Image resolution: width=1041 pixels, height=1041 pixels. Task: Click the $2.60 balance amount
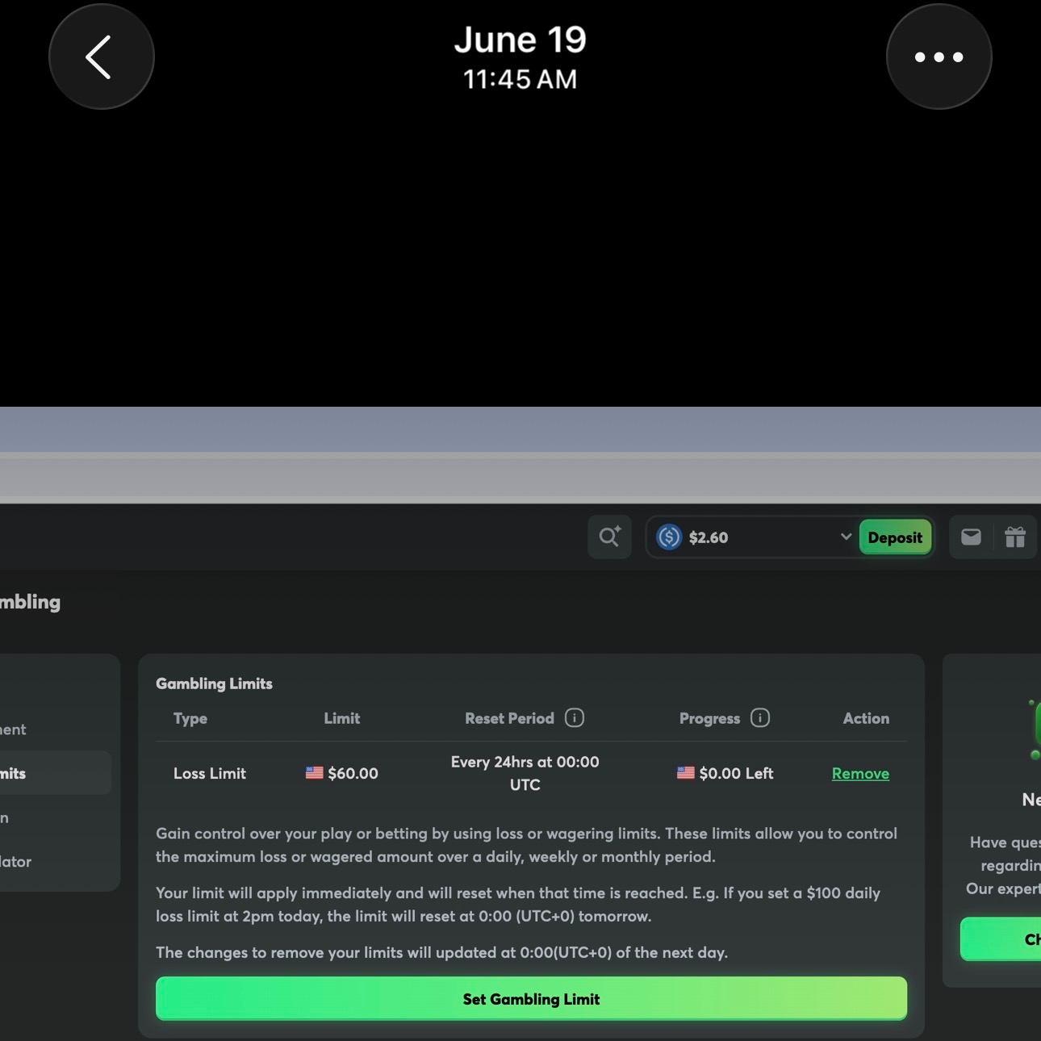(709, 537)
